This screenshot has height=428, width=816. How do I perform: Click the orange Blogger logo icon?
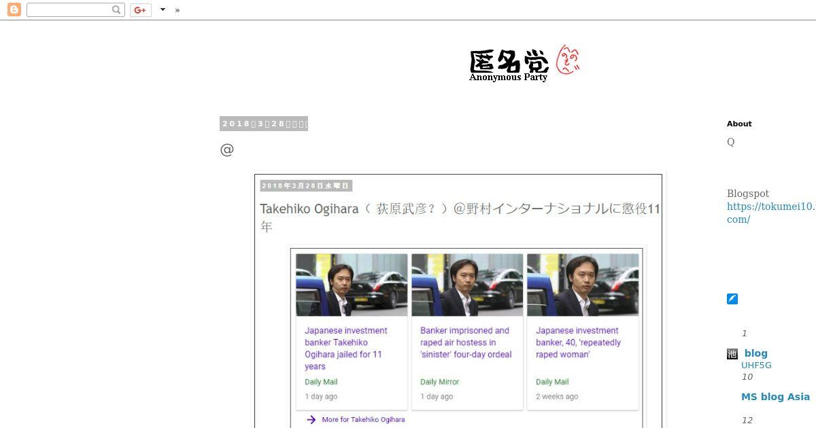pyautogui.click(x=14, y=10)
